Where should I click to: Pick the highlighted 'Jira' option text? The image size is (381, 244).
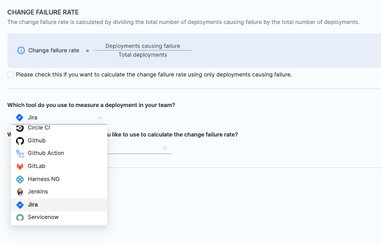(x=33, y=205)
